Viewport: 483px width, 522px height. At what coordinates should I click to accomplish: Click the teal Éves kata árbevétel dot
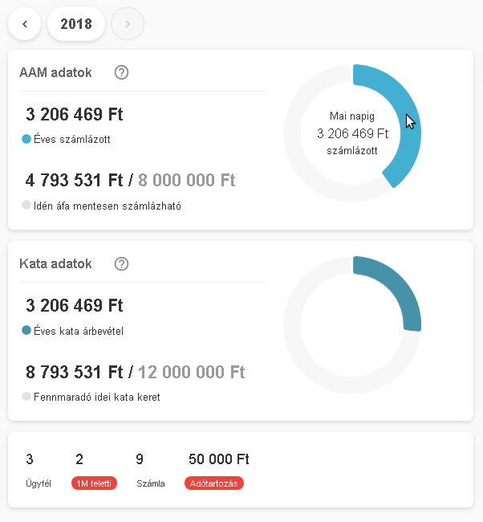[x=26, y=330]
